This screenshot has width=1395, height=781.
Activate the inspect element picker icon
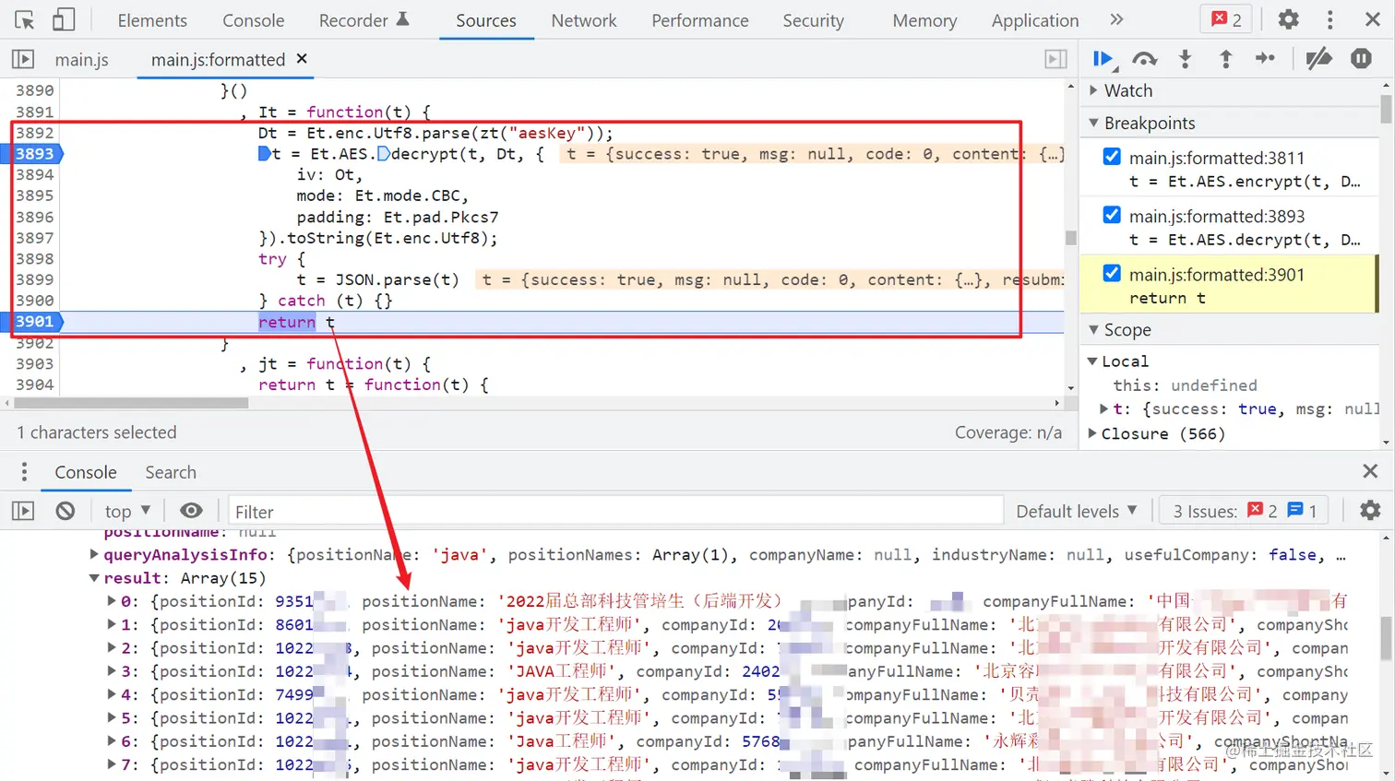point(25,19)
